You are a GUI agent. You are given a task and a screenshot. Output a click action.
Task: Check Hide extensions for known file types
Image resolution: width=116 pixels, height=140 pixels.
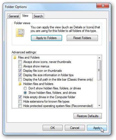[20, 101]
